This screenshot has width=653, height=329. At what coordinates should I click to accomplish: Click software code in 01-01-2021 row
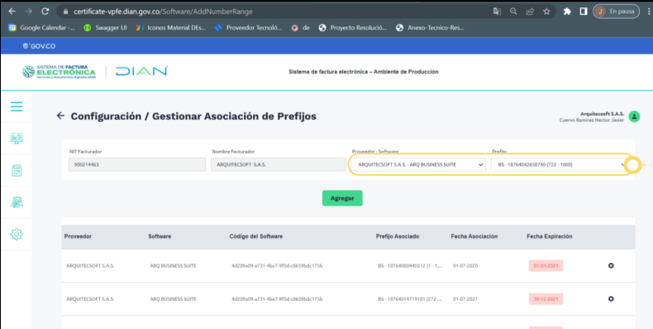pos(277,266)
